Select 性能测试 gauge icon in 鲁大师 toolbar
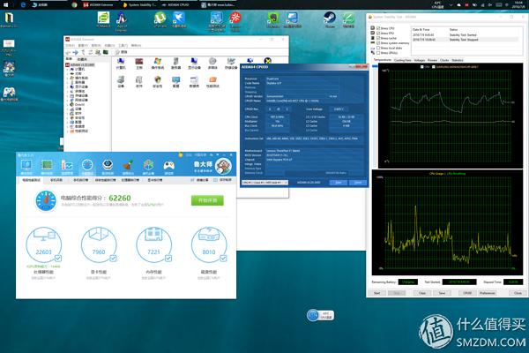This screenshot has height=353, width=529. click(87, 167)
